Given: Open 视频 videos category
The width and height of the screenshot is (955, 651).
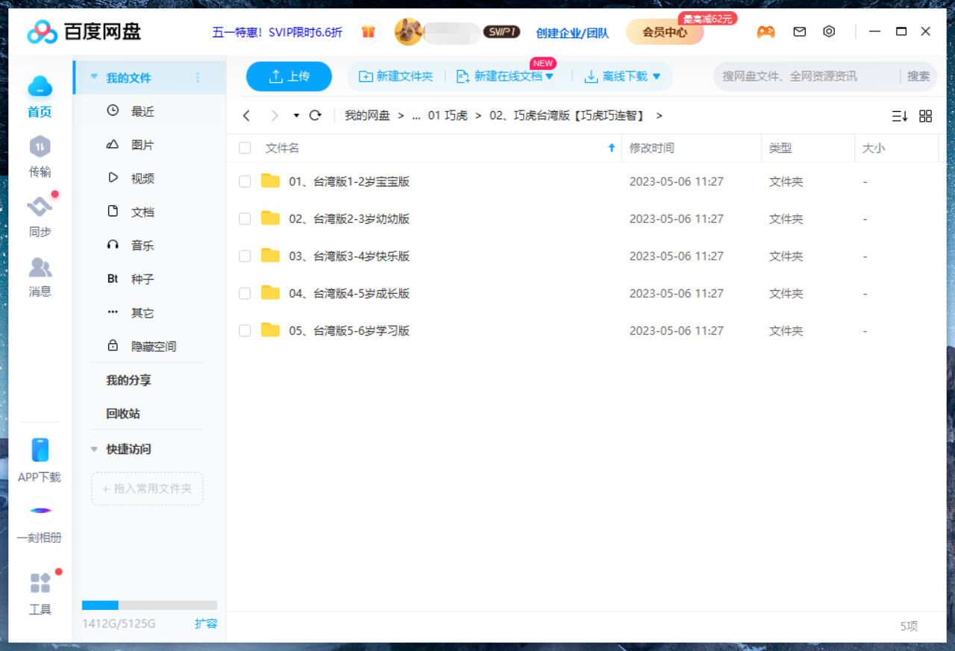Looking at the screenshot, I should pyautogui.click(x=142, y=178).
